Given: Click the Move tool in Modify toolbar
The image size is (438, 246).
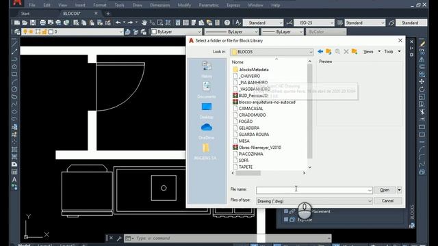Looking at the screenshot, I should (x=422, y=81).
